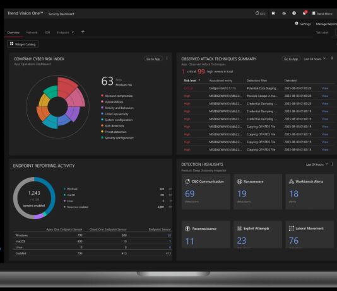337x291 pixels.
Task: Click Go to App in Cyber Risk Index
Action: [x=153, y=59]
